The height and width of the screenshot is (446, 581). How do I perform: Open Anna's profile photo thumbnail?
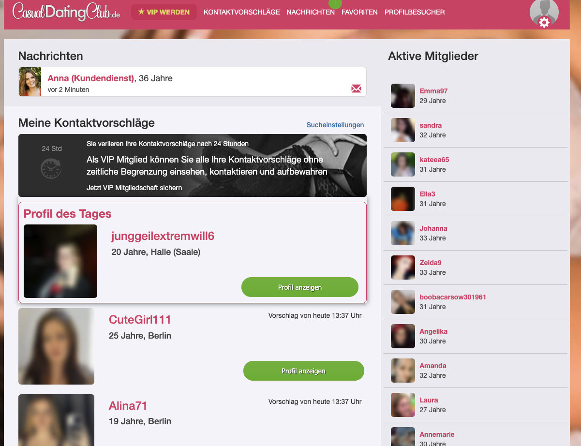(30, 82)
